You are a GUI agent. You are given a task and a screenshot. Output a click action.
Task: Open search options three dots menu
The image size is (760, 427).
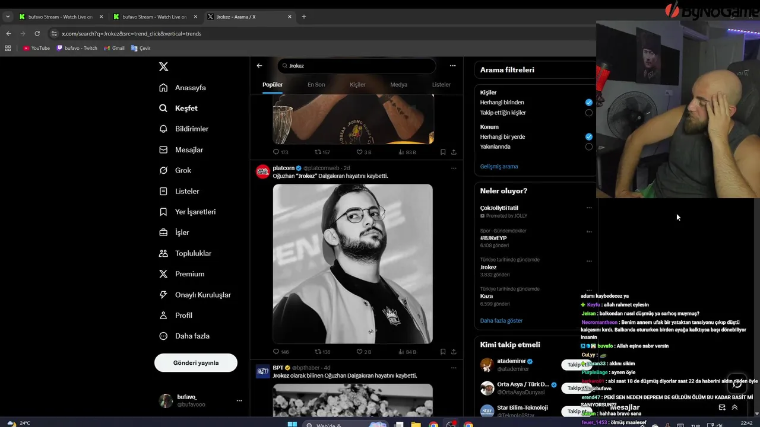pyautogui.click(x=452, y=66)
